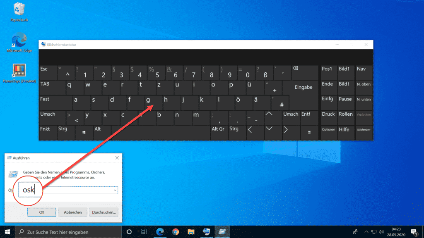
Task: Click the Entf delete key
Action: (309, 117)
